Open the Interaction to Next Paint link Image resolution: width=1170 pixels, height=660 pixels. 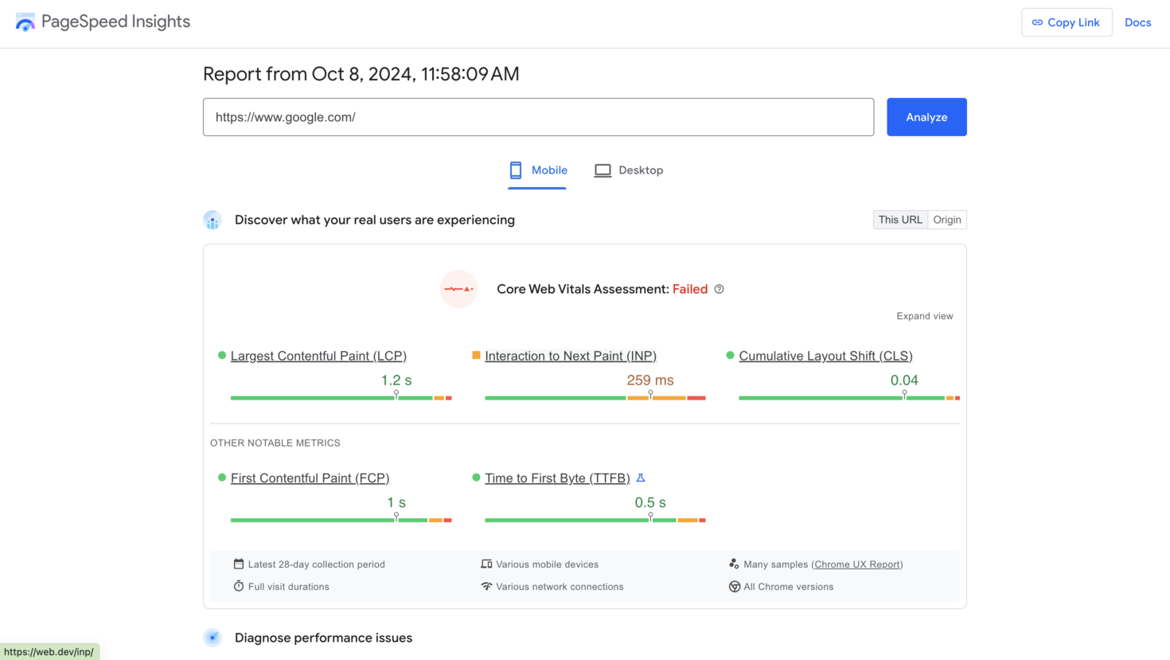[571, 356]
